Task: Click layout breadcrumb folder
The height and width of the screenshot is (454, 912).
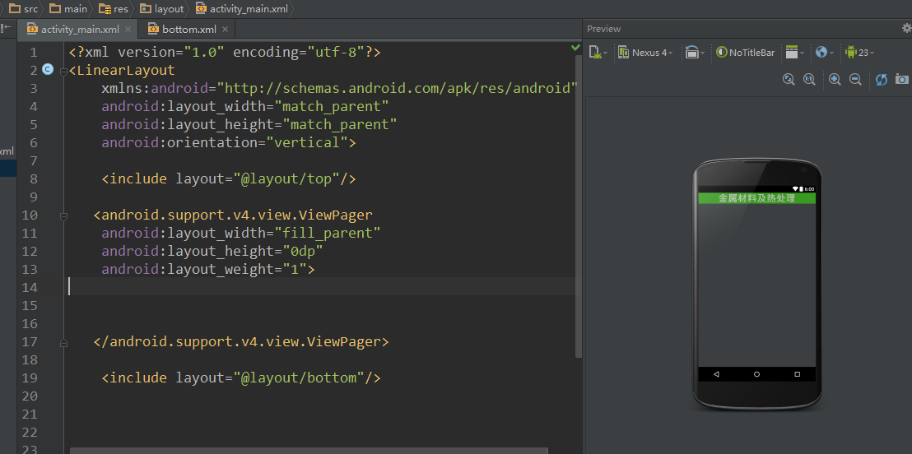Action: (161, 9)
